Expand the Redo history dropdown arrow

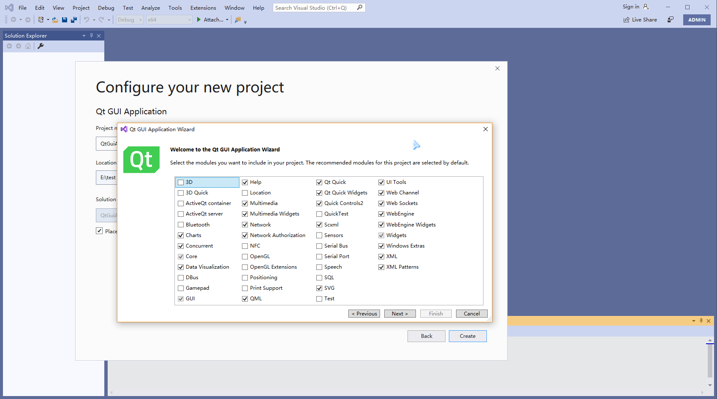point(109,20)
